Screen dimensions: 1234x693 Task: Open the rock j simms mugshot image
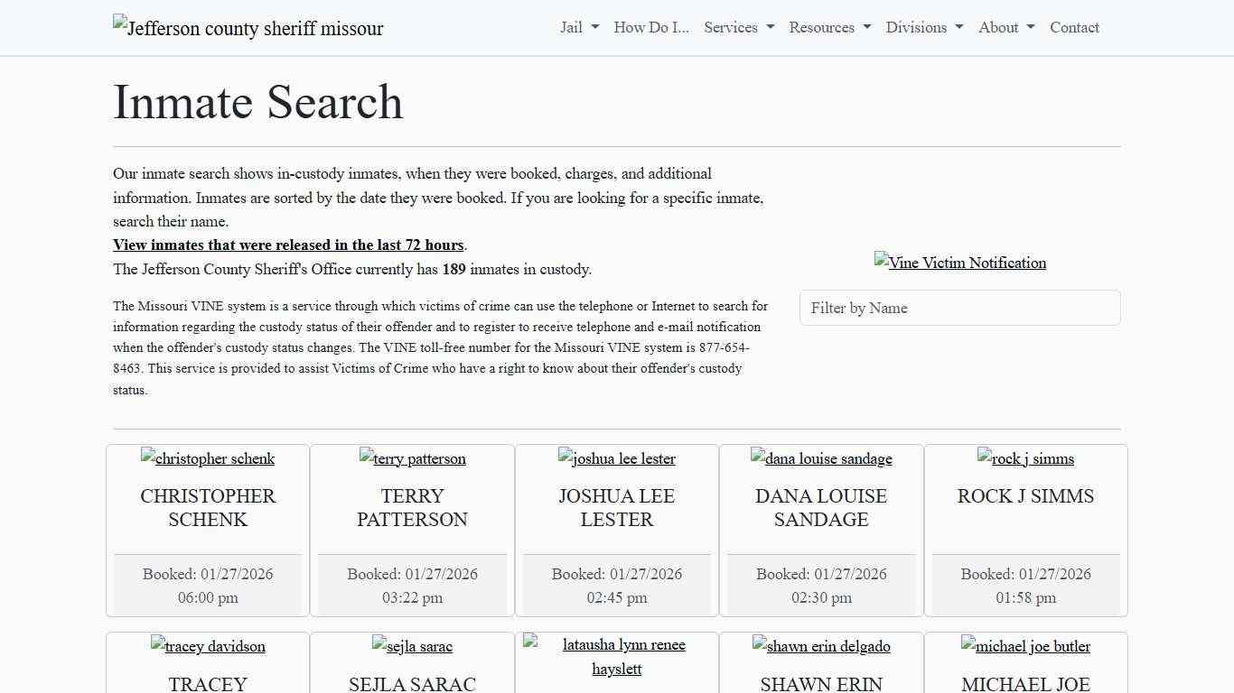coord(1025,458)
